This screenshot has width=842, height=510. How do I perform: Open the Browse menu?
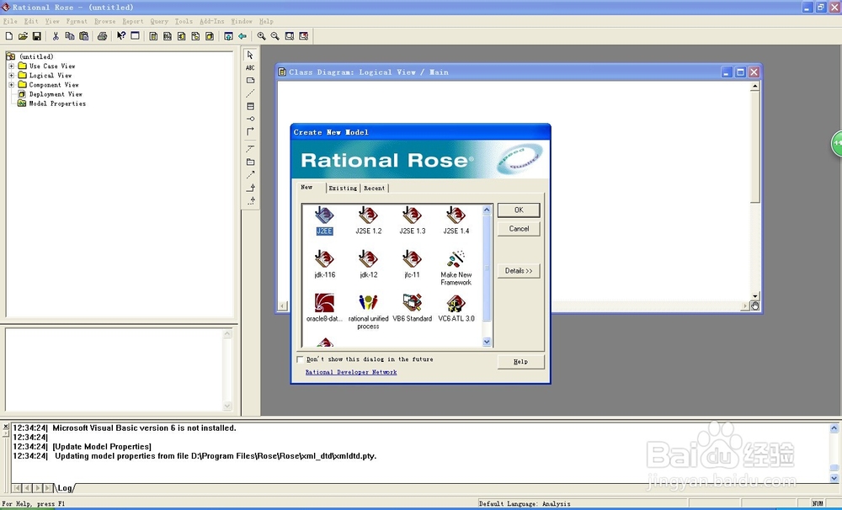pyautogui.click(x=104, y=22)
